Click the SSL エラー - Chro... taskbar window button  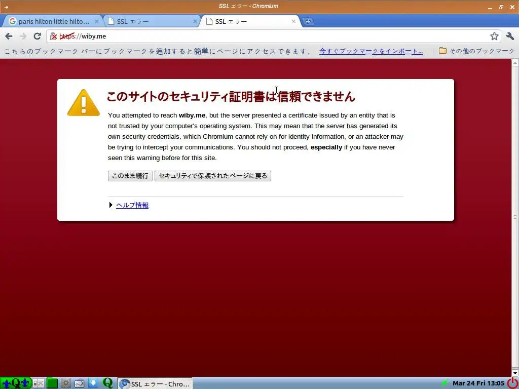[x=156, y=383]
